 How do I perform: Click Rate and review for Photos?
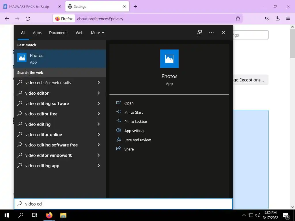[137, 140]
